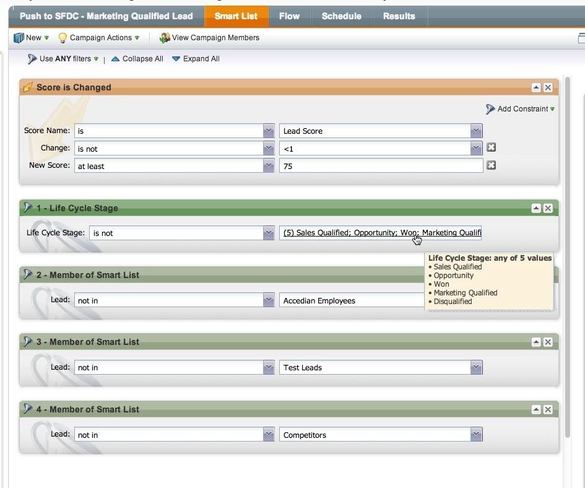Click the '2 - Member of Smart List' header
Image resolution: width=585 pixels, height=488 pixels.
(x=88, y=275)
